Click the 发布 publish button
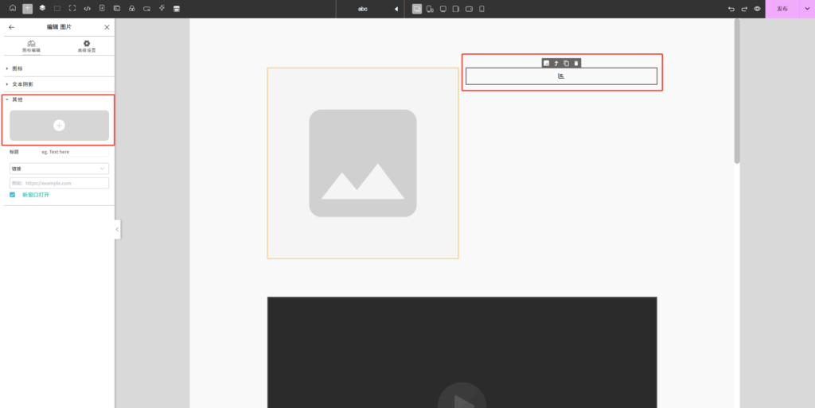815x408 pixels. [782, 9]
